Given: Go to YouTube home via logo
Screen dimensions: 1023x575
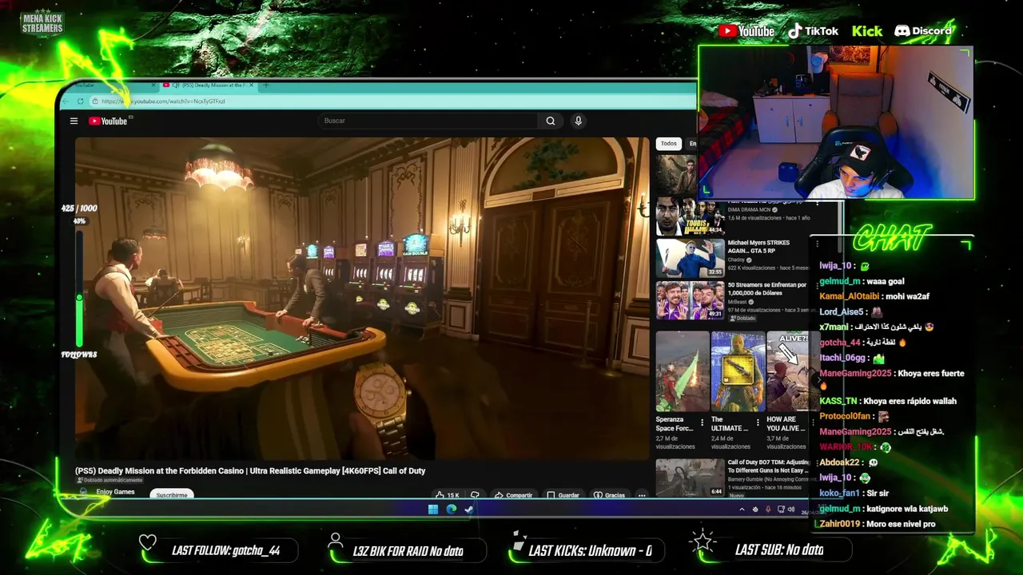Looking at the screenshot, I should (108, 121).
